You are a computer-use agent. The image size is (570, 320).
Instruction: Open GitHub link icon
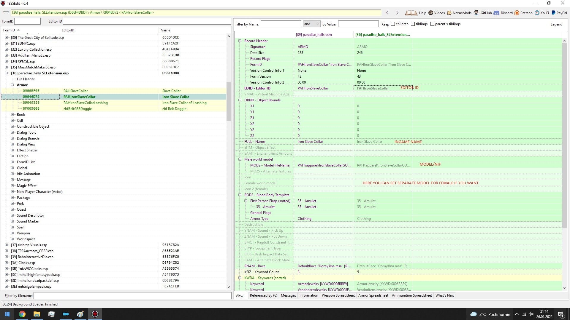click(x=476, y=13)
